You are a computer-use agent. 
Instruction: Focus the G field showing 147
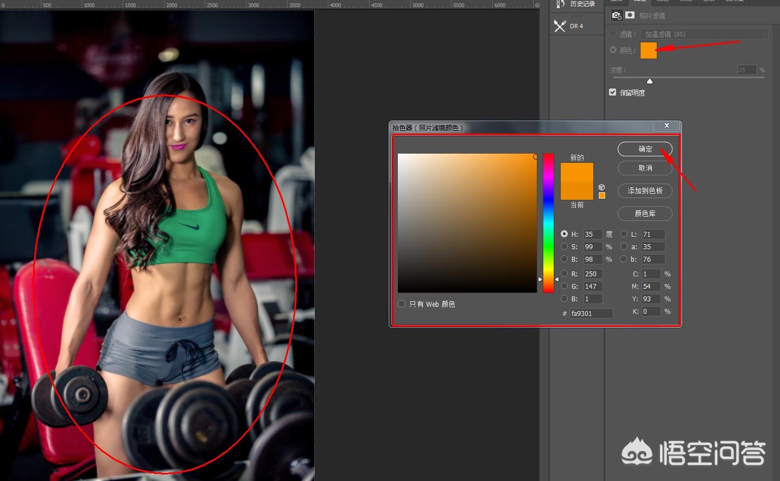[x=593, y=286]
